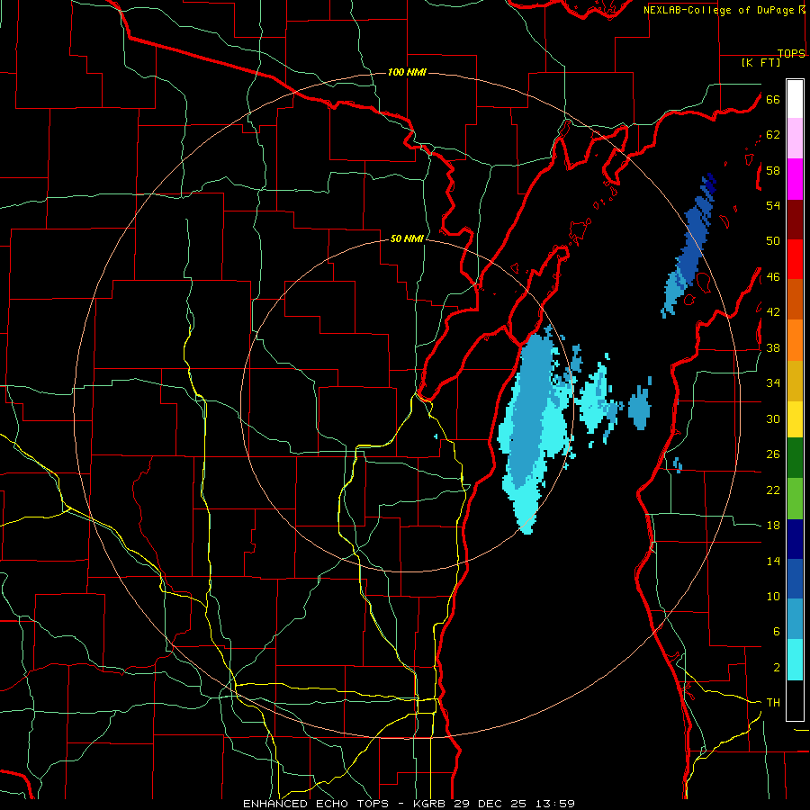
Task: Click the '58' legend value
Action: (x=773, y=170)
